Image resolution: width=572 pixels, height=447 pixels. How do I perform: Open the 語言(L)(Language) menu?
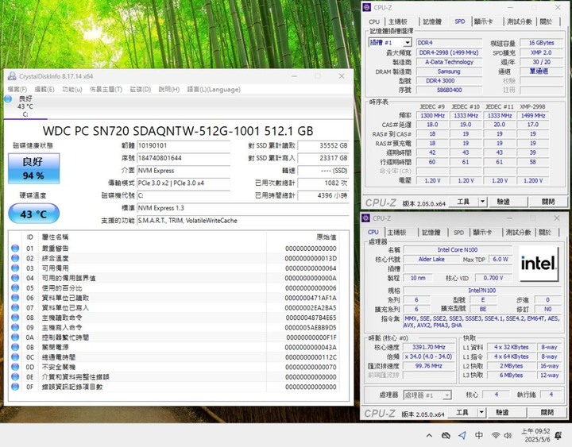tap(214, 90)
